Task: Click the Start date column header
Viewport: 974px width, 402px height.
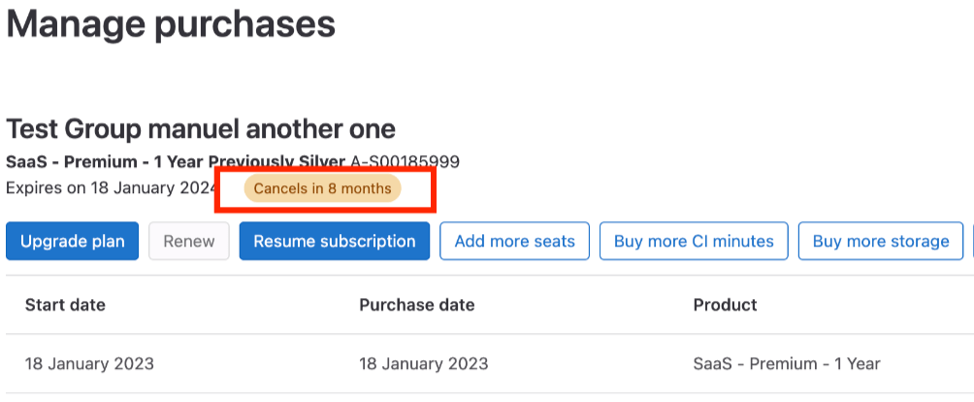Action: point(65,305)
